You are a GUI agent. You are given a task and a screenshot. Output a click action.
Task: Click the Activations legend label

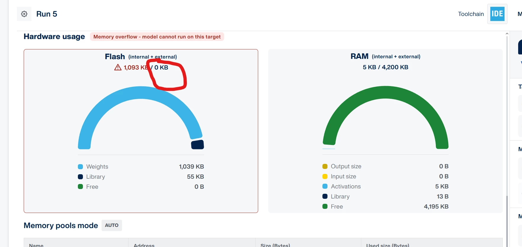pyautogui.click(x=346, y=186)
